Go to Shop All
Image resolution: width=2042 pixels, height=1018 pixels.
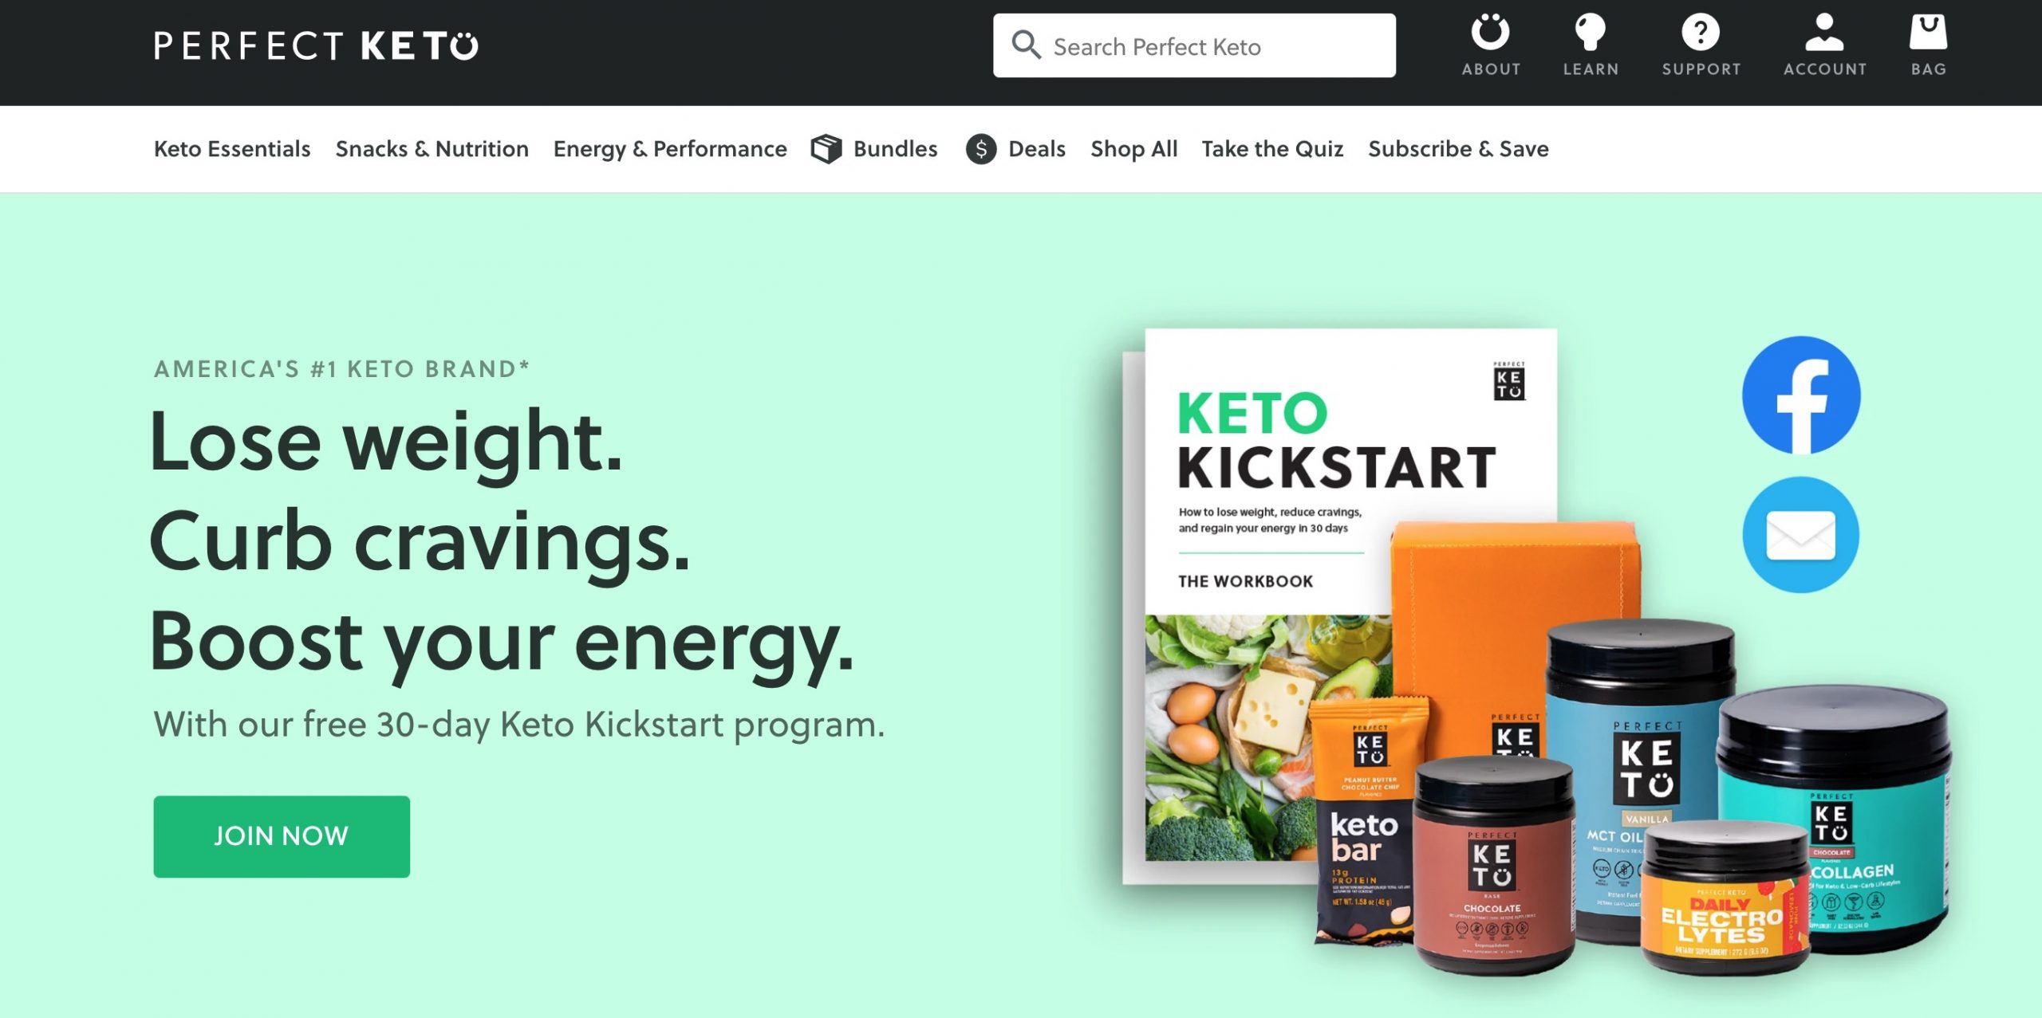click(x=1133, y=149)
